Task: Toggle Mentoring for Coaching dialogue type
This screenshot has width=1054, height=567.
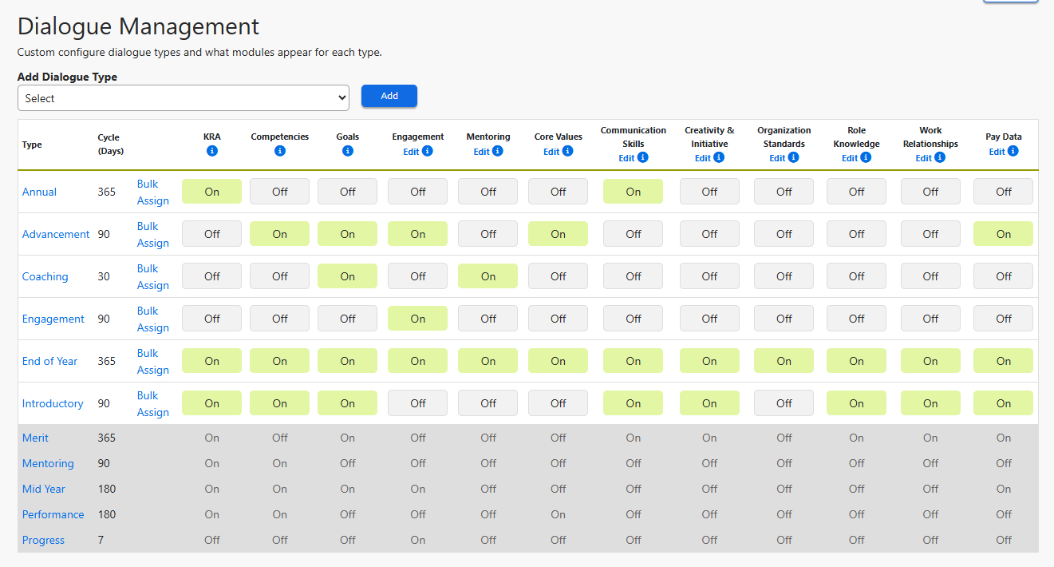Action: click(488, 276)
